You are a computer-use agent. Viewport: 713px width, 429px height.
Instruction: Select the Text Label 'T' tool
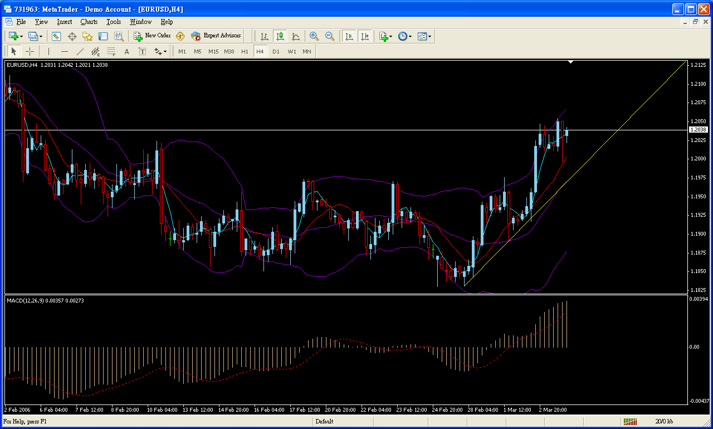(142, 51)
